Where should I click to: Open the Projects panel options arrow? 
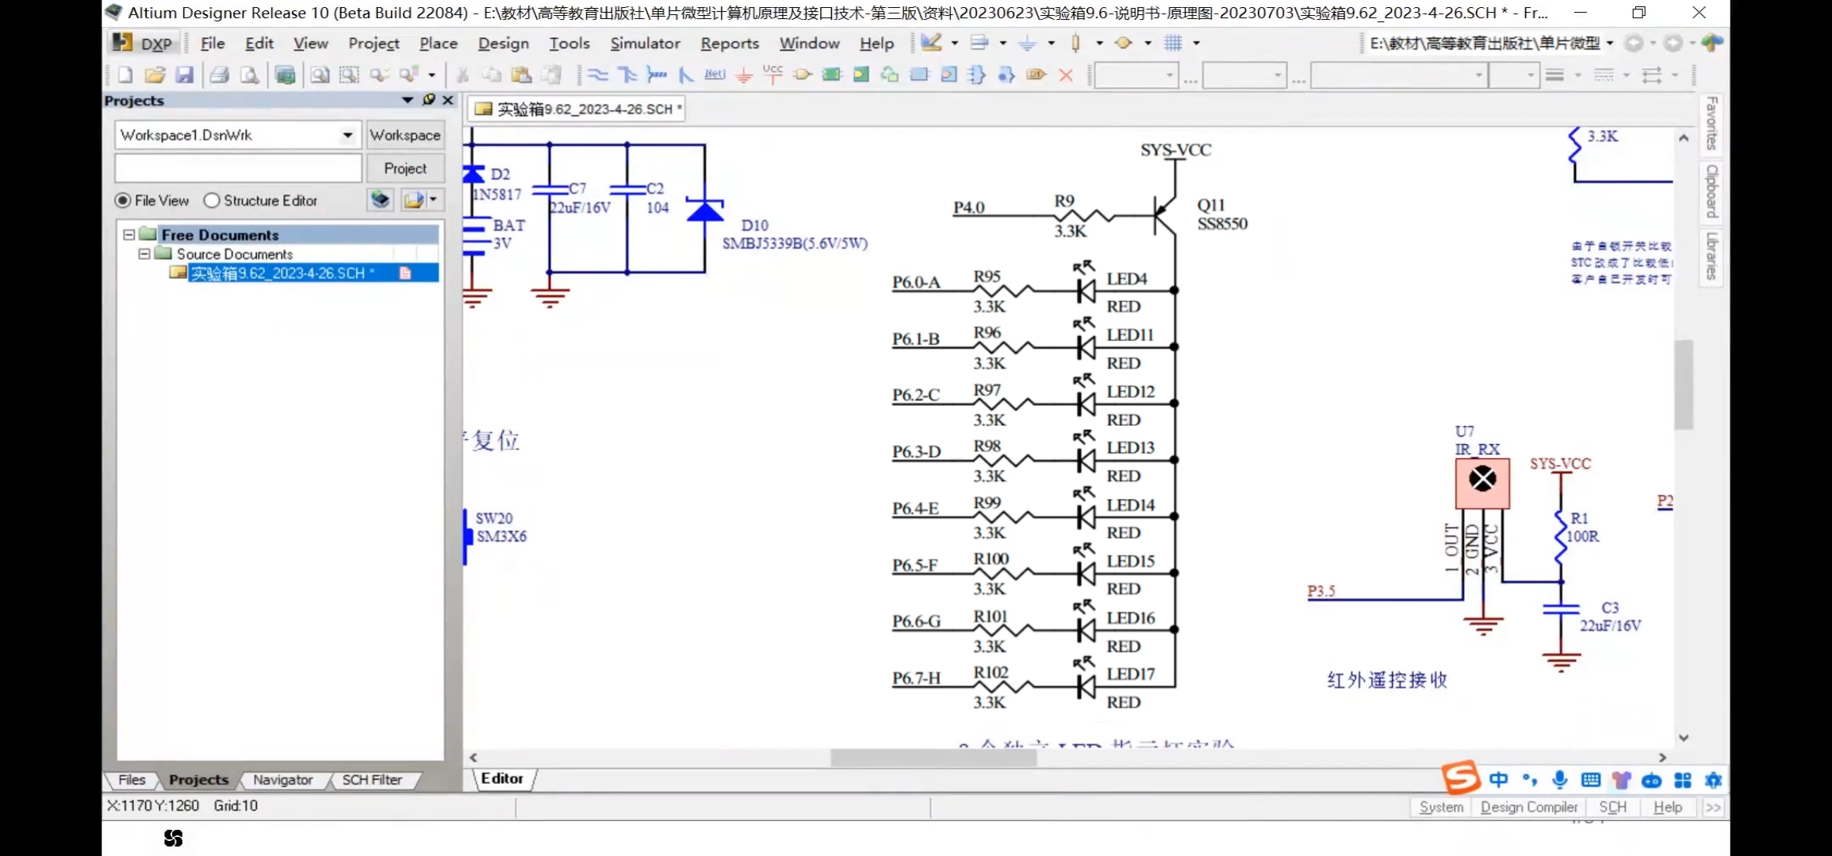coord(408,100)
